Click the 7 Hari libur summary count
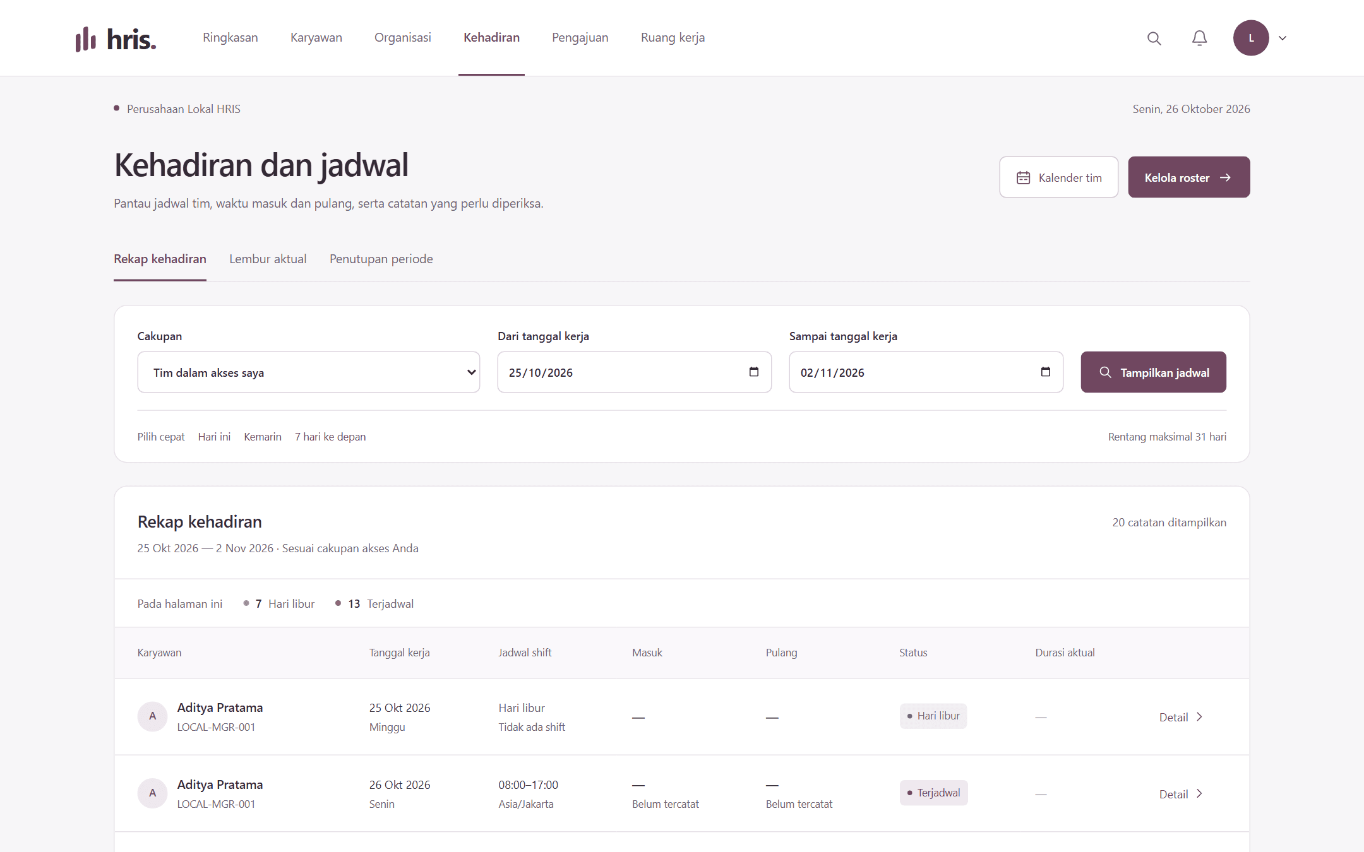The image size is (1364, 852). [279, 604]
